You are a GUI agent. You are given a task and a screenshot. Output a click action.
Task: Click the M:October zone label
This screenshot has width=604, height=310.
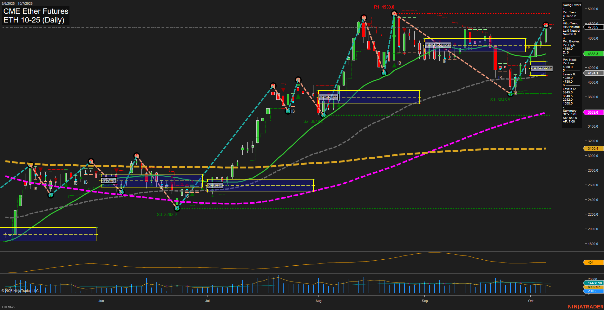click(542, 68)
